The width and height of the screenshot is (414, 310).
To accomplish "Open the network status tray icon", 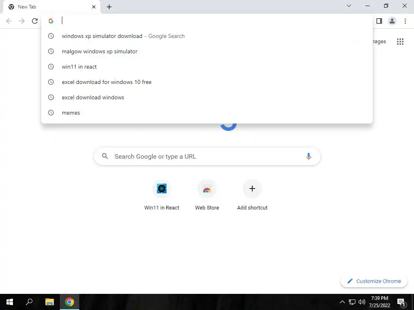I will (352, 302).
